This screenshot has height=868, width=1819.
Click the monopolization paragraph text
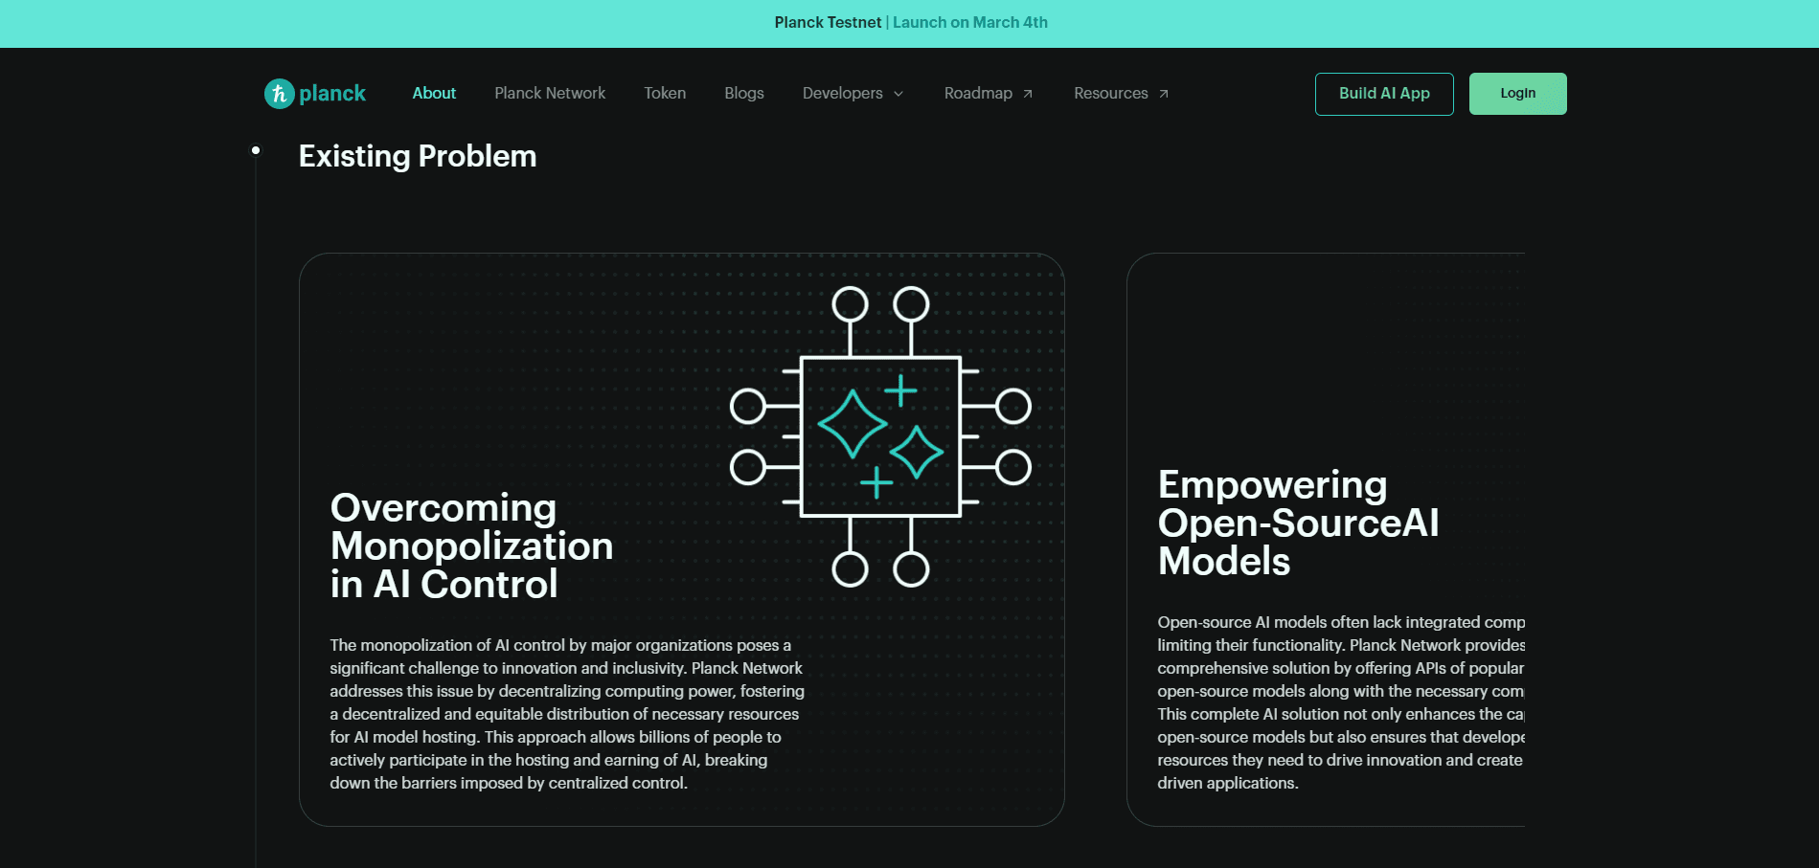point(567,714)
